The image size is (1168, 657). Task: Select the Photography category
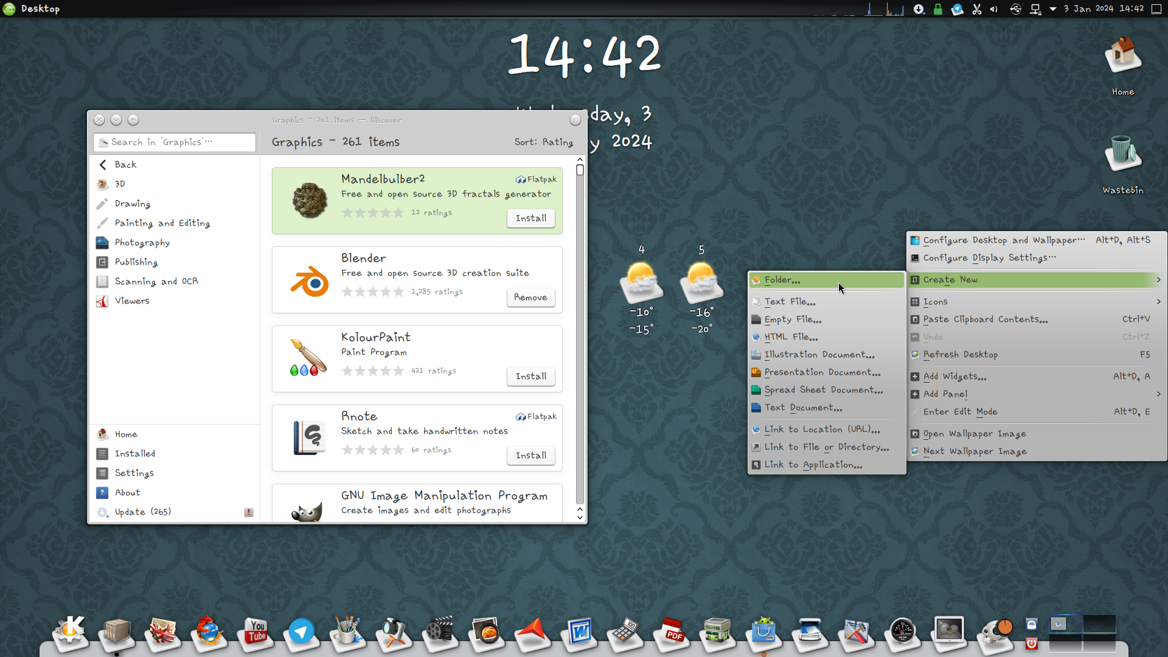pos(175,243)
